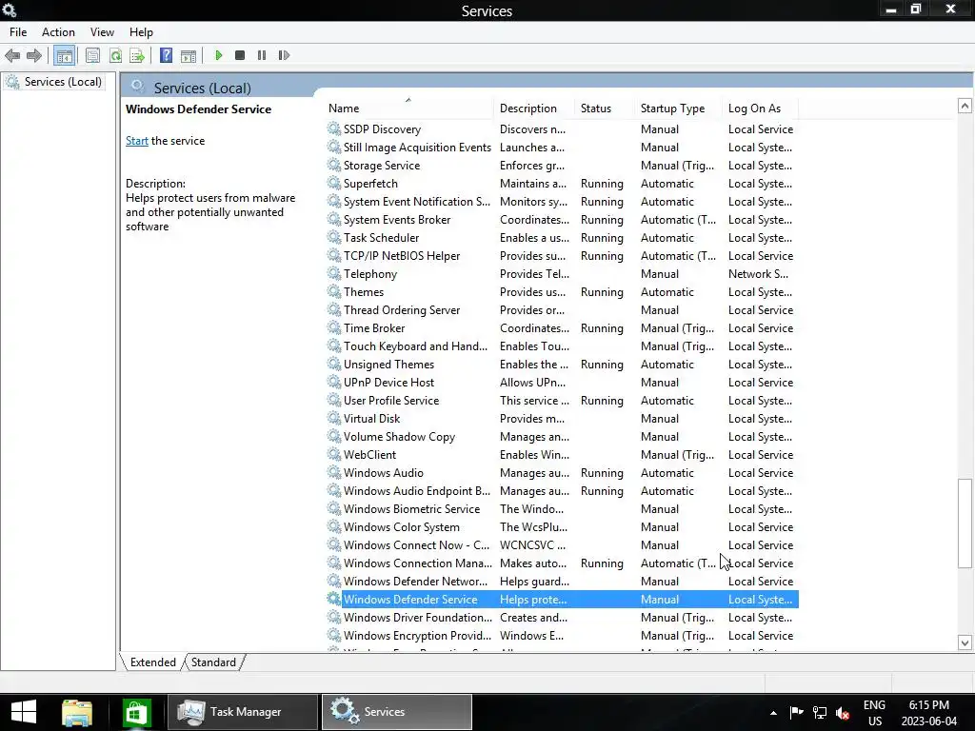Select the Task Scheduler service gear icon
Screen dimensions: 975x731
pos(334,237)
